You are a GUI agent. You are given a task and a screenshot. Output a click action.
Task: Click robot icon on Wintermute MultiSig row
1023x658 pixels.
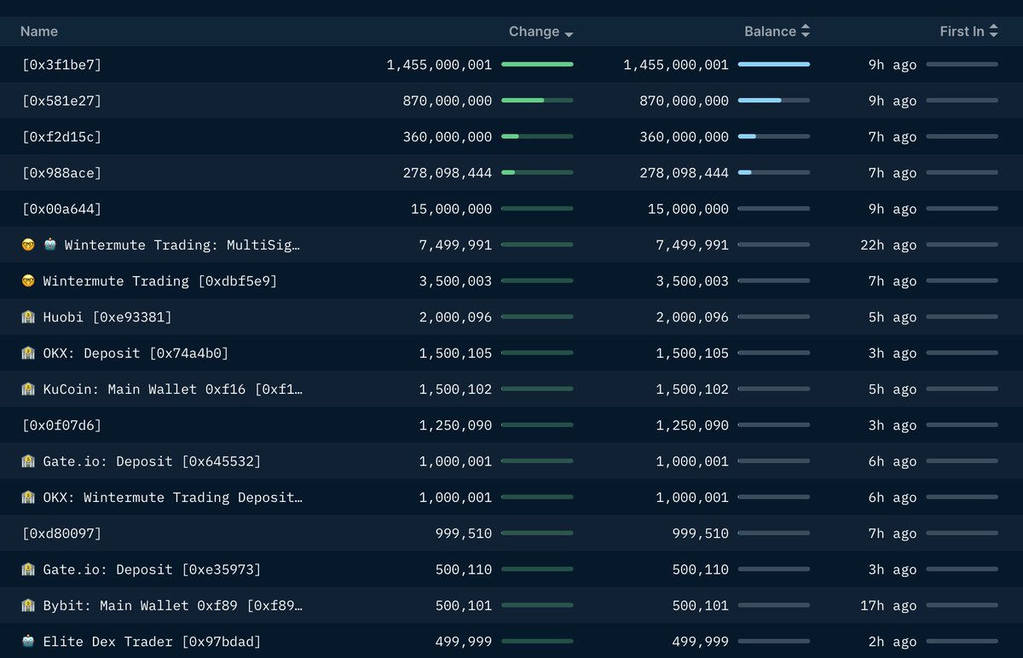pos(49,245)
